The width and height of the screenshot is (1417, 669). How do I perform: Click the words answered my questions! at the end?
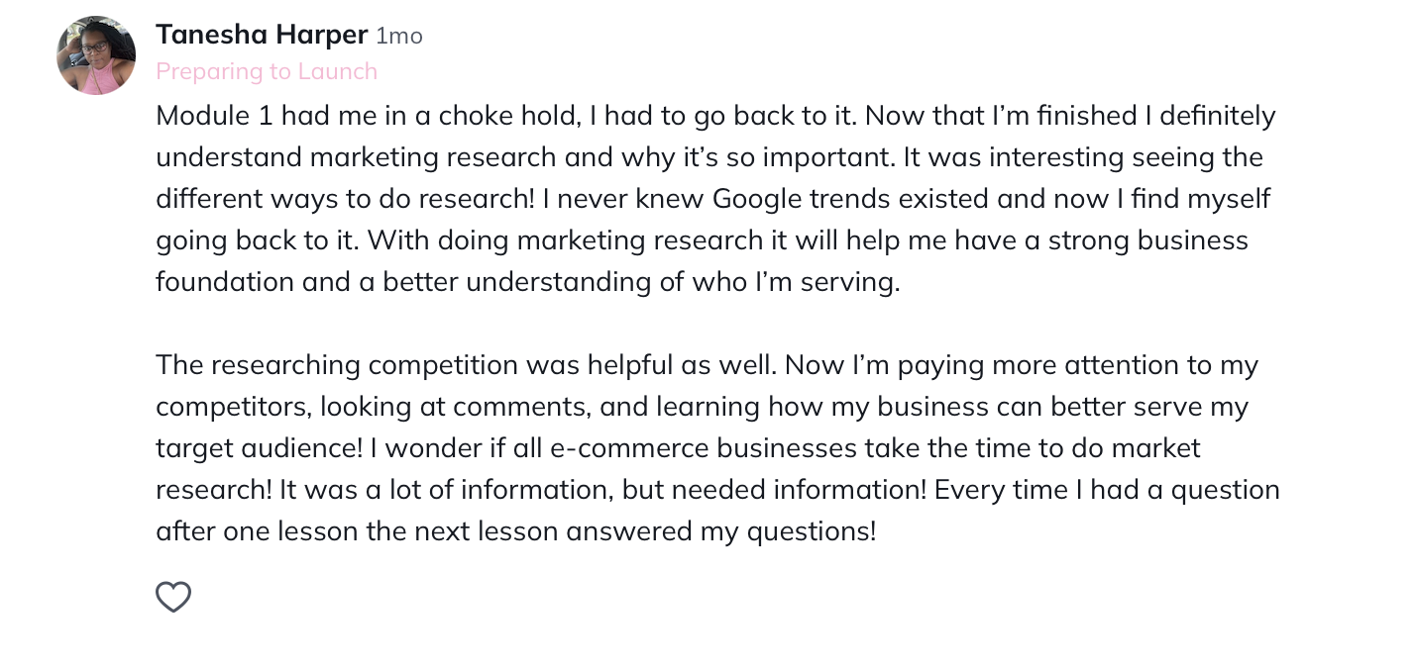pyautogui.click(x=721, y=531)
